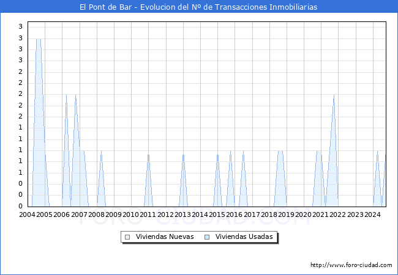The height and width of the screenshot is (275, 398).
Task: Click the 2004 x-axis label
Action: (27, 215)
